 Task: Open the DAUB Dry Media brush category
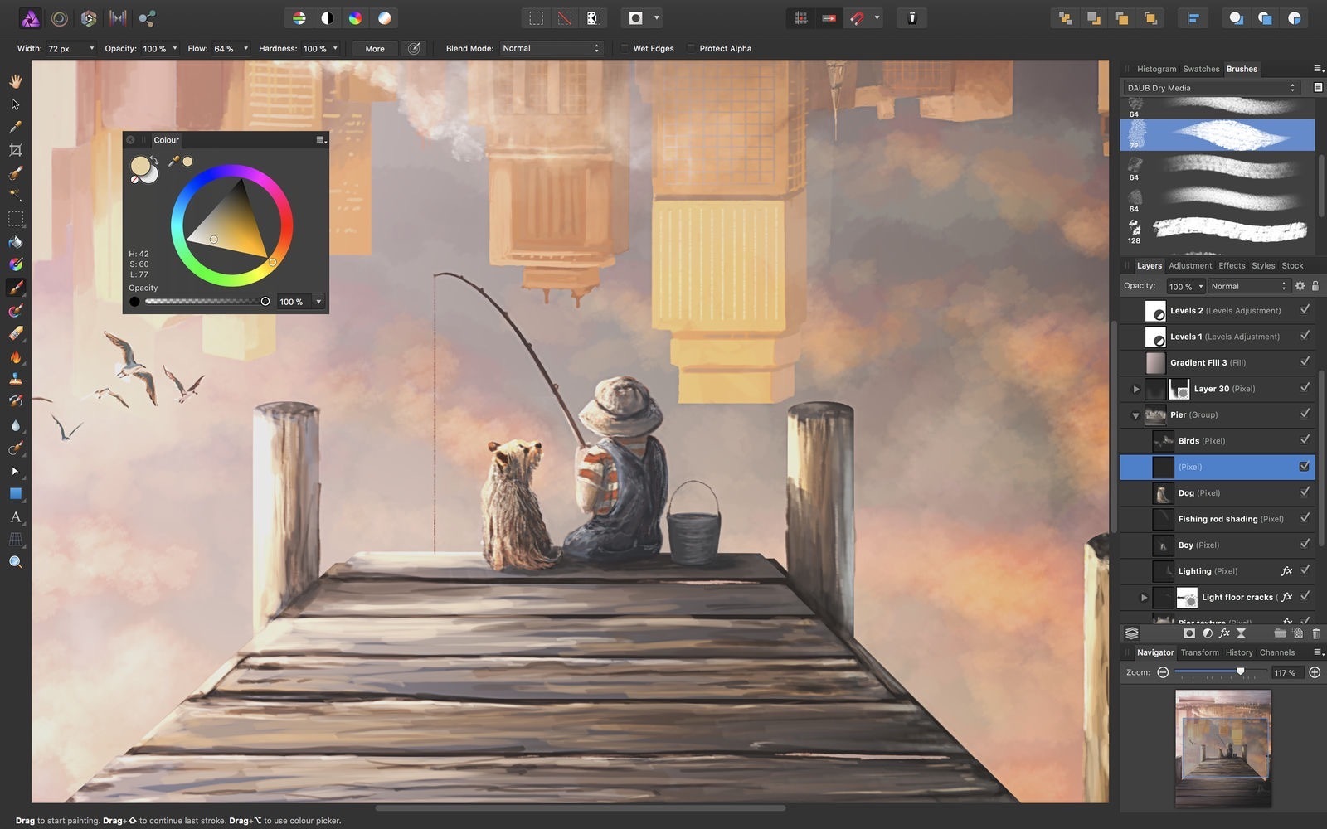(x=1211, y=88)
